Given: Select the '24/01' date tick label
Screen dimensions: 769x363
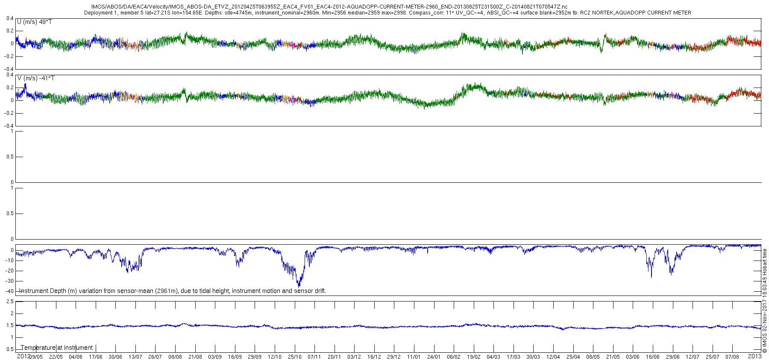Looking at the screenshot, I should pyautogui.click(x=434, y=357).
